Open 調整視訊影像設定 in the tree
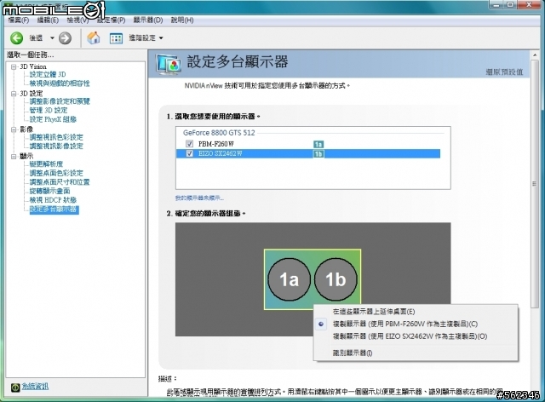Screen dimensions: 545x402 [x=56, y=146]
